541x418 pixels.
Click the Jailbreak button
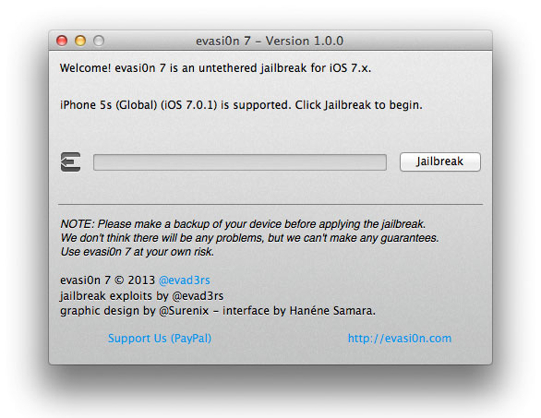pos(439,161)
